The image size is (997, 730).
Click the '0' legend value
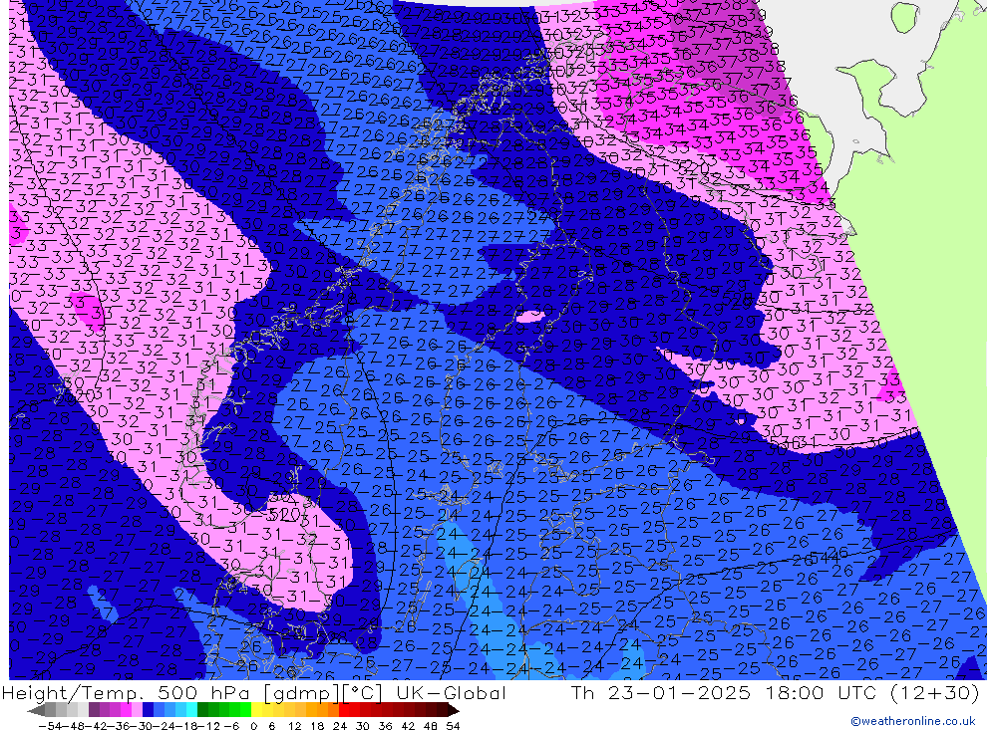tap(253, 726)
